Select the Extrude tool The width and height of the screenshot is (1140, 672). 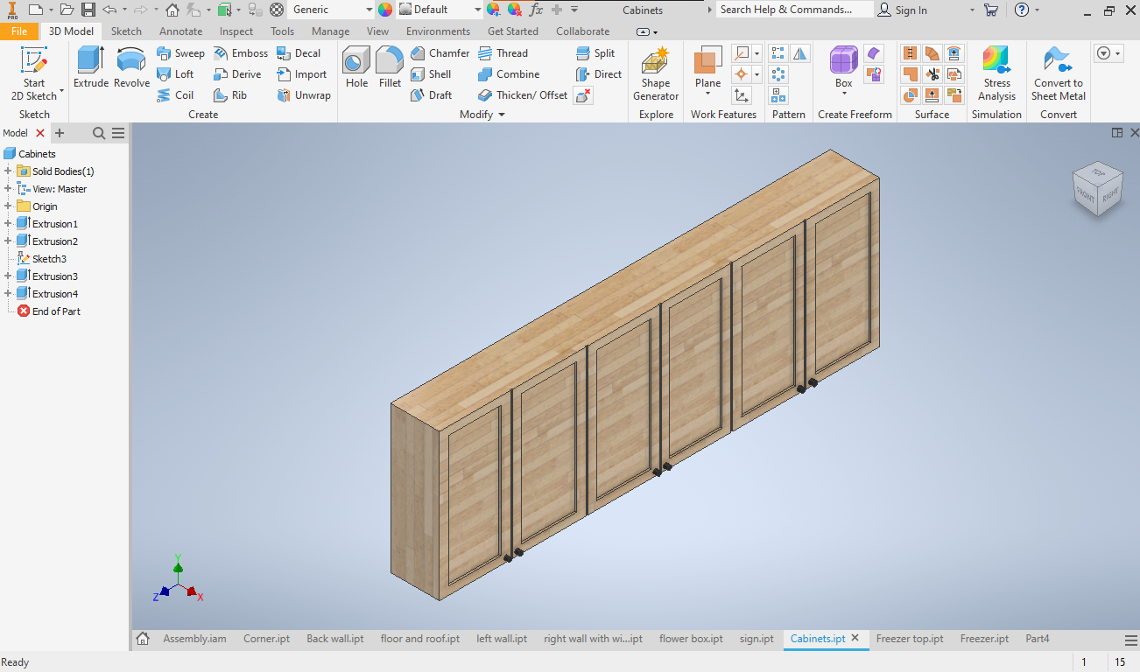click(91, 68)
